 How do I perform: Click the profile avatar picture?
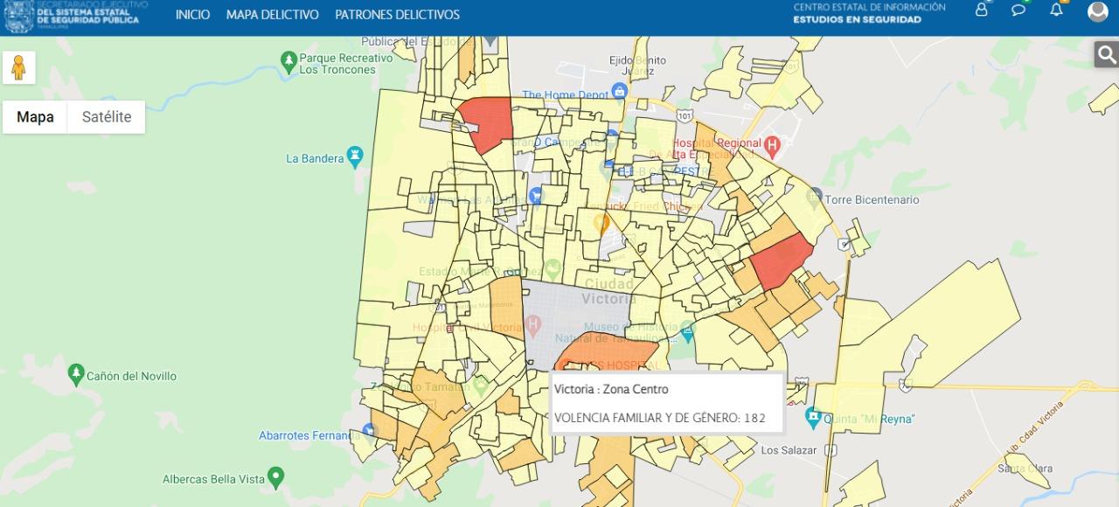point(1097,11)
